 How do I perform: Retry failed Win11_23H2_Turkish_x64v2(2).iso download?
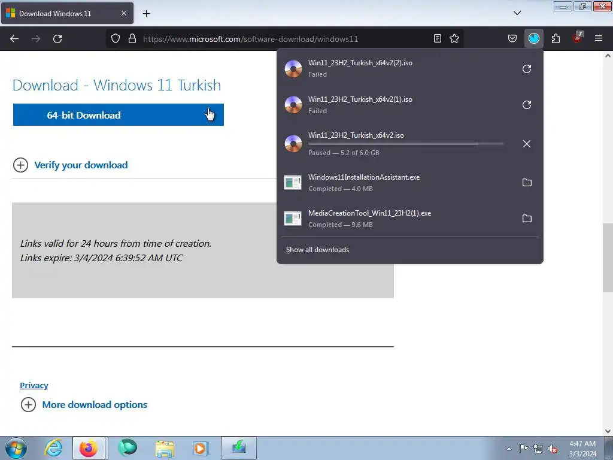click(527, 69)
